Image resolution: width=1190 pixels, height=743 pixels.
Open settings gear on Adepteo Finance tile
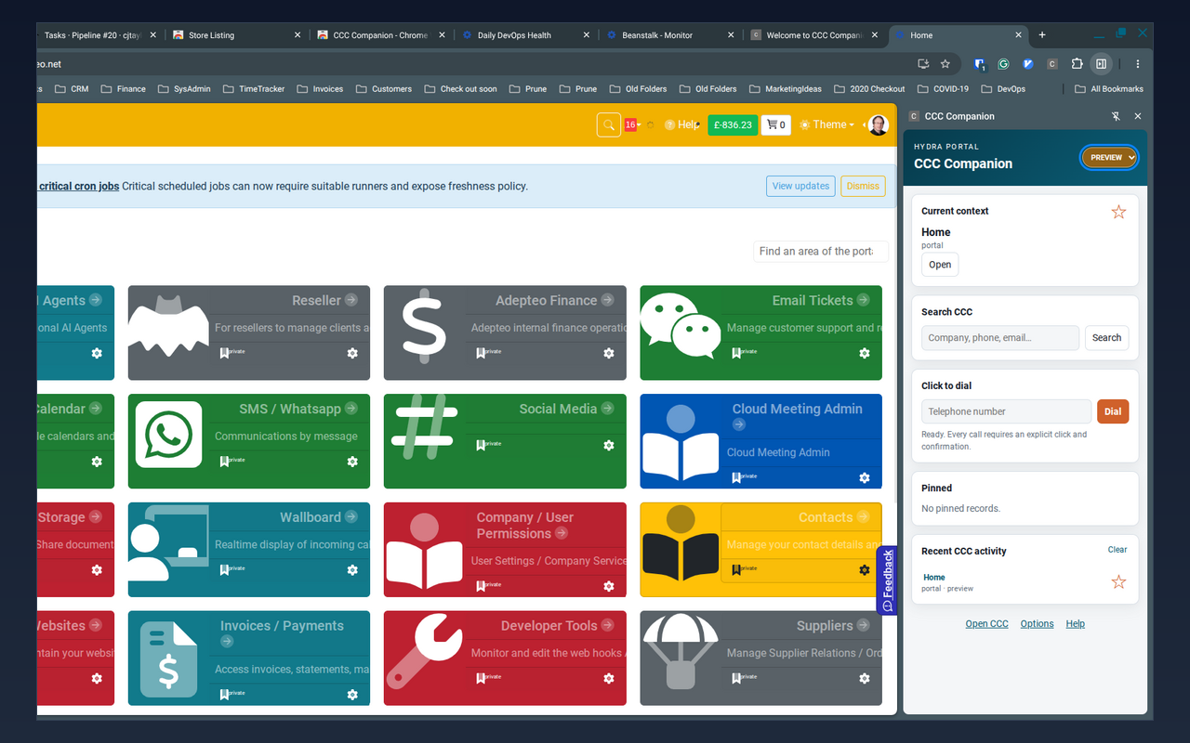click(609, 353)
